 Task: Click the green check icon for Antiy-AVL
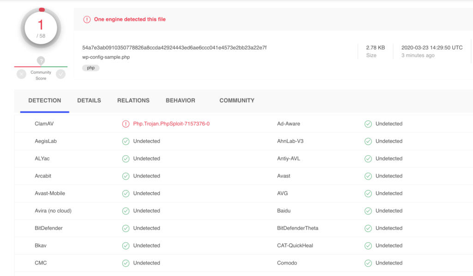coord(368,159)
